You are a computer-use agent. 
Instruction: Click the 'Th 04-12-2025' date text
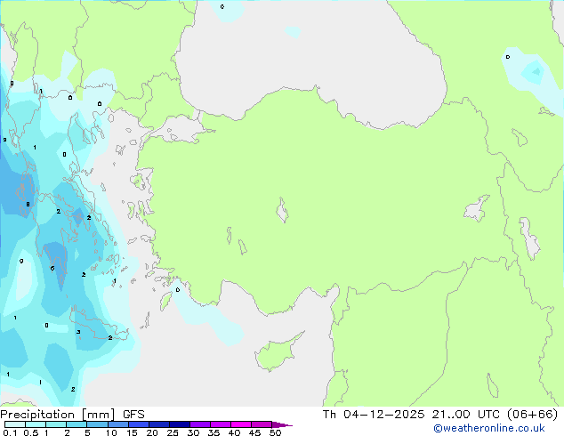(x=374, y=415)
